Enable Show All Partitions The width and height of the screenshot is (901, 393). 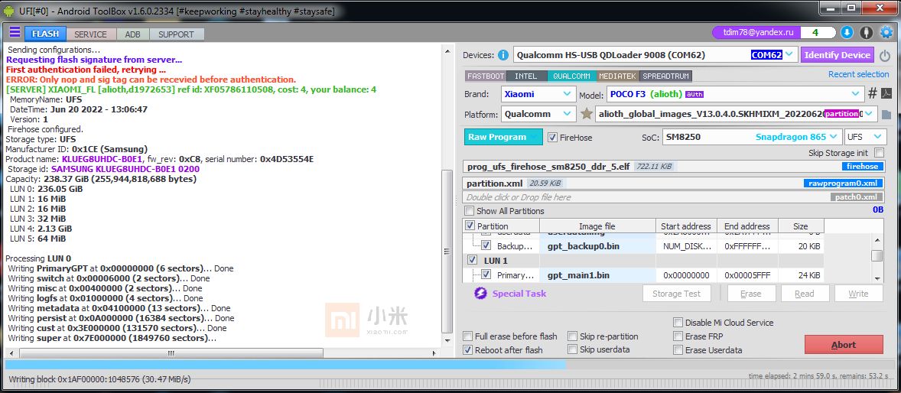pos(470,211)
